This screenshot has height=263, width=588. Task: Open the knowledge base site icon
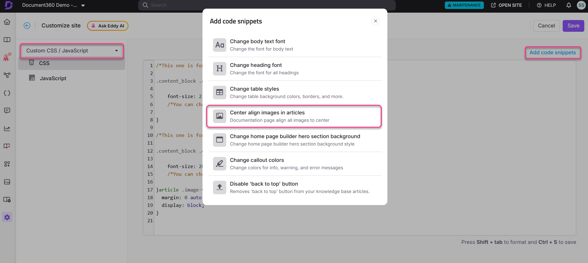[x=7, y=146]
